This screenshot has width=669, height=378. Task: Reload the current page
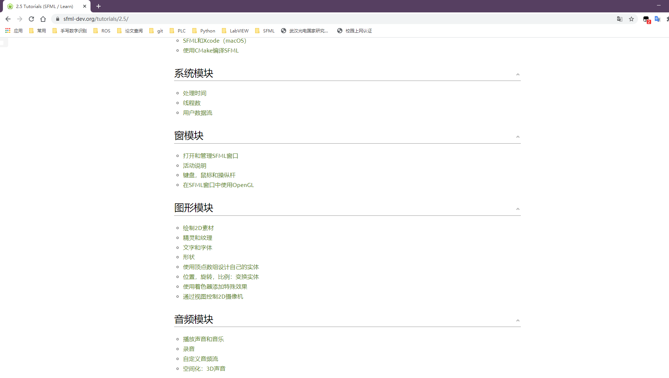coord(31,19)
